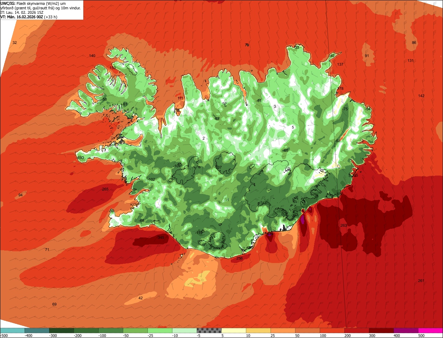The image size is (443, 338).
Task: Click the 'VT: Mán. 16.02.2026 00Z (+33 h)' line
Action: tap(29, 17)
